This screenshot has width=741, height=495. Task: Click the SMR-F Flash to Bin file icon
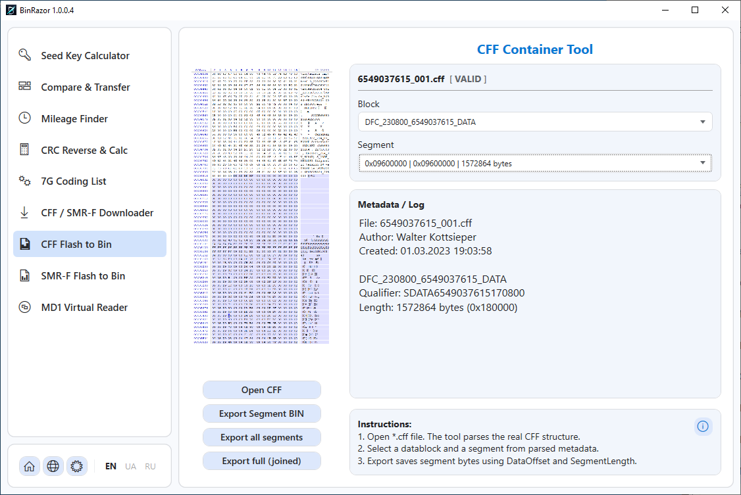(x=24, y=275)
